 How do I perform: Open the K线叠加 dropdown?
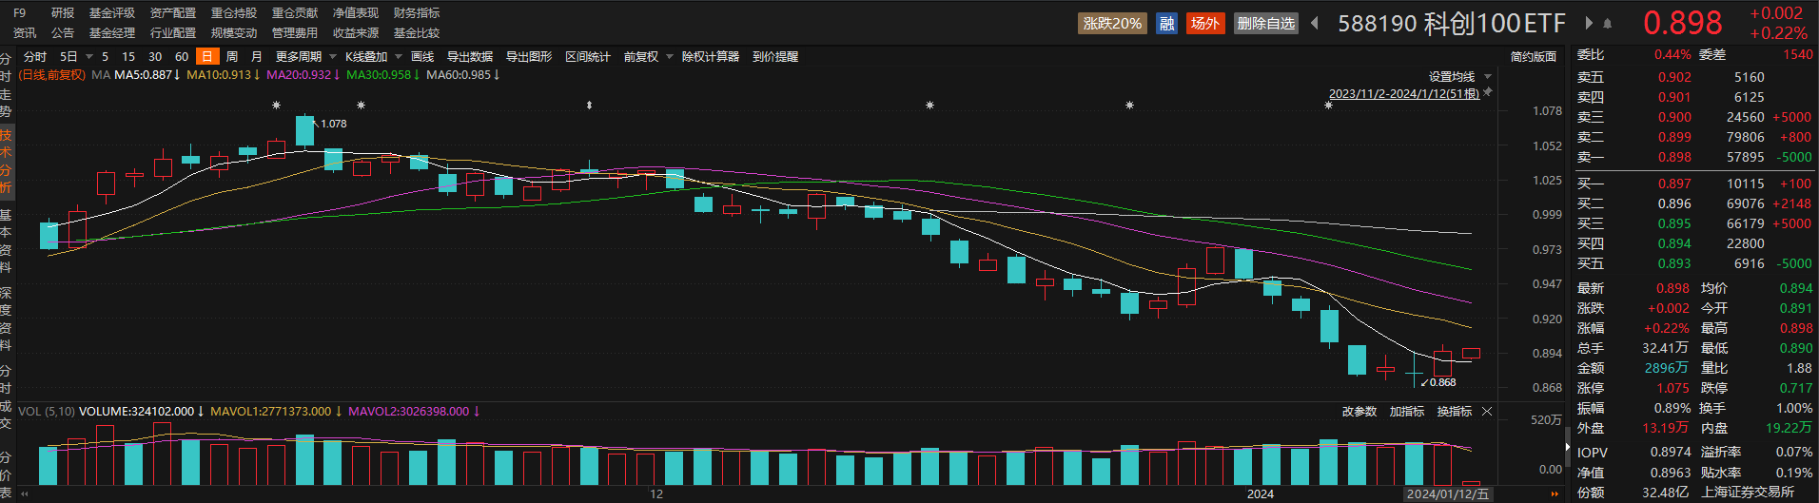(373, 57)
